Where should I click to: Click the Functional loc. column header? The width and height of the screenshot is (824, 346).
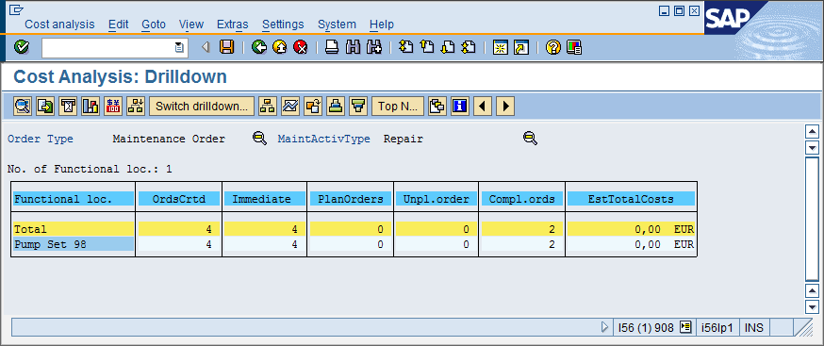coord(73,199)
